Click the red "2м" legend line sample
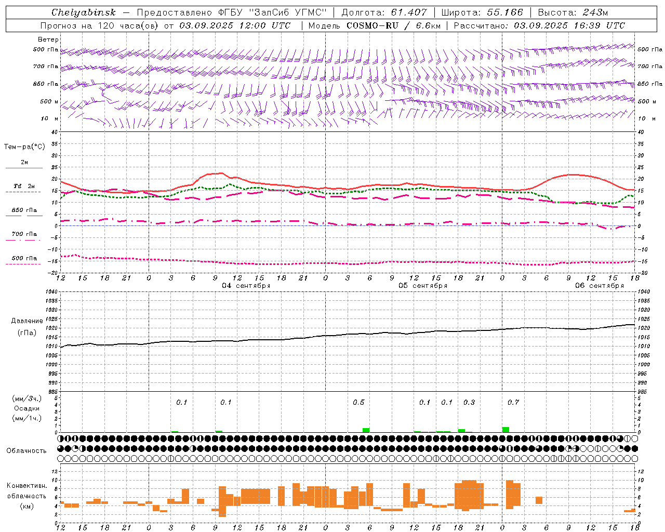The height and width of the screenshot is (532, 665). pos(24,168)
